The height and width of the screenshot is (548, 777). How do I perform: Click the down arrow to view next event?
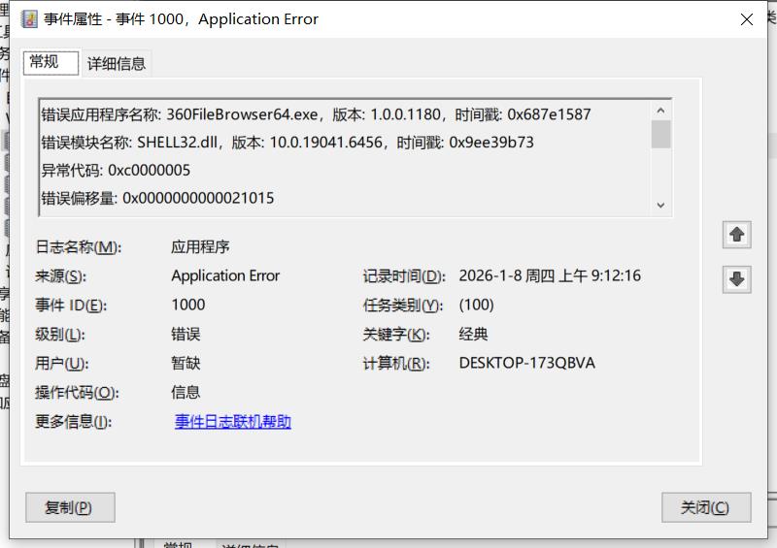[736, 279]
